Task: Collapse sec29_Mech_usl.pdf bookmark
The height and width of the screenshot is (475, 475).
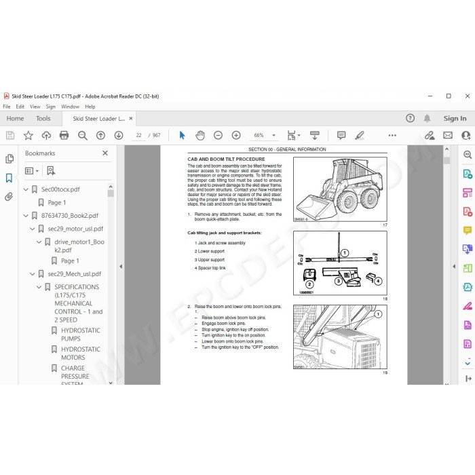Action: 32,274
